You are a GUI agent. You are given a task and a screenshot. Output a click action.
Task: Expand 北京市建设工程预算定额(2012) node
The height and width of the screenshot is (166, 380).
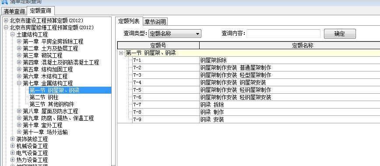point(6,20)
